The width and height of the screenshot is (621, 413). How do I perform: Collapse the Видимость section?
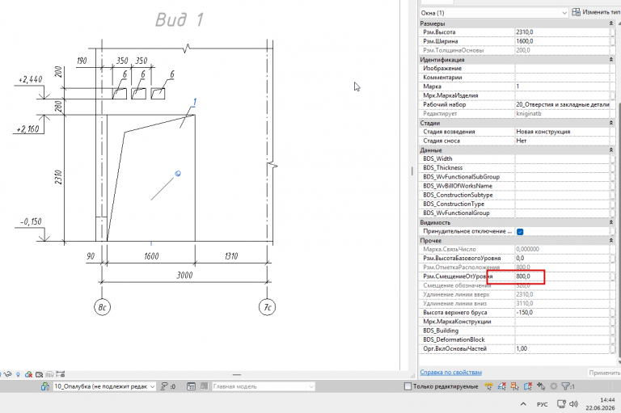pos(611,222)
